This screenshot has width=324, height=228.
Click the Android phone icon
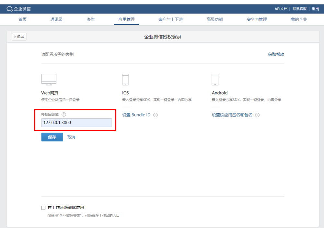pyautogui.click(x=215, y=80)
